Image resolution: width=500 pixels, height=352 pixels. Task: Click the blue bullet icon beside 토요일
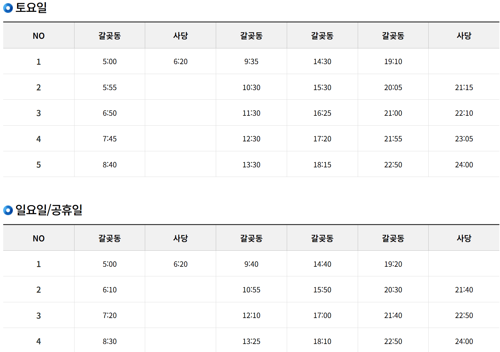click(8, 8)
